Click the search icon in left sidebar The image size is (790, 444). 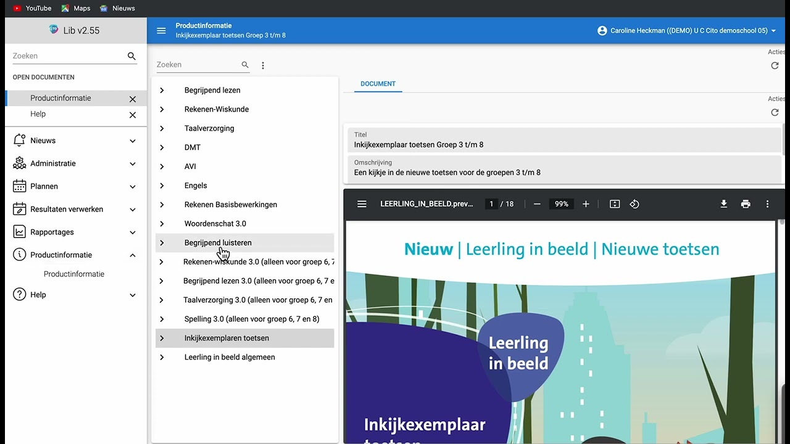(x=131, y=56)
